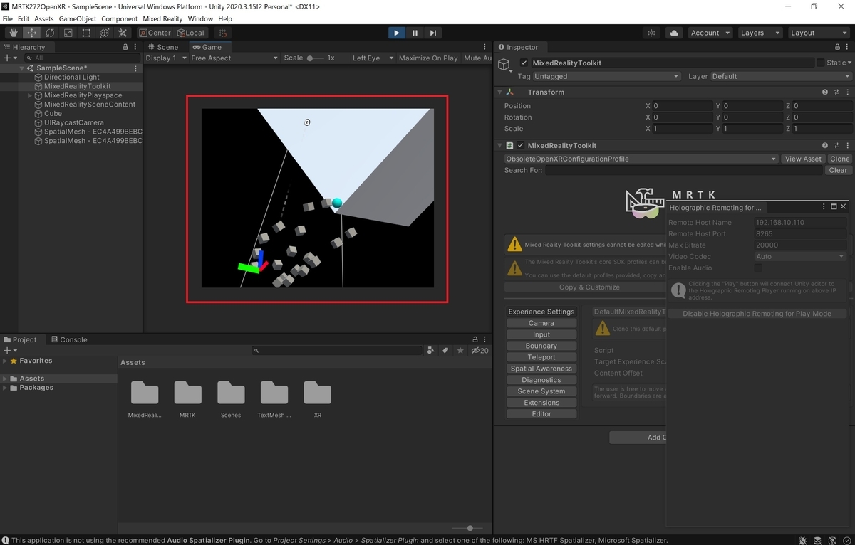Open Display 1 dropdown
Screen dimensions: 855x545
[x=166, y=58]
